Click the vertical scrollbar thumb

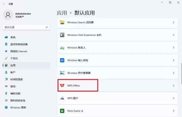[x=181, y=73]
